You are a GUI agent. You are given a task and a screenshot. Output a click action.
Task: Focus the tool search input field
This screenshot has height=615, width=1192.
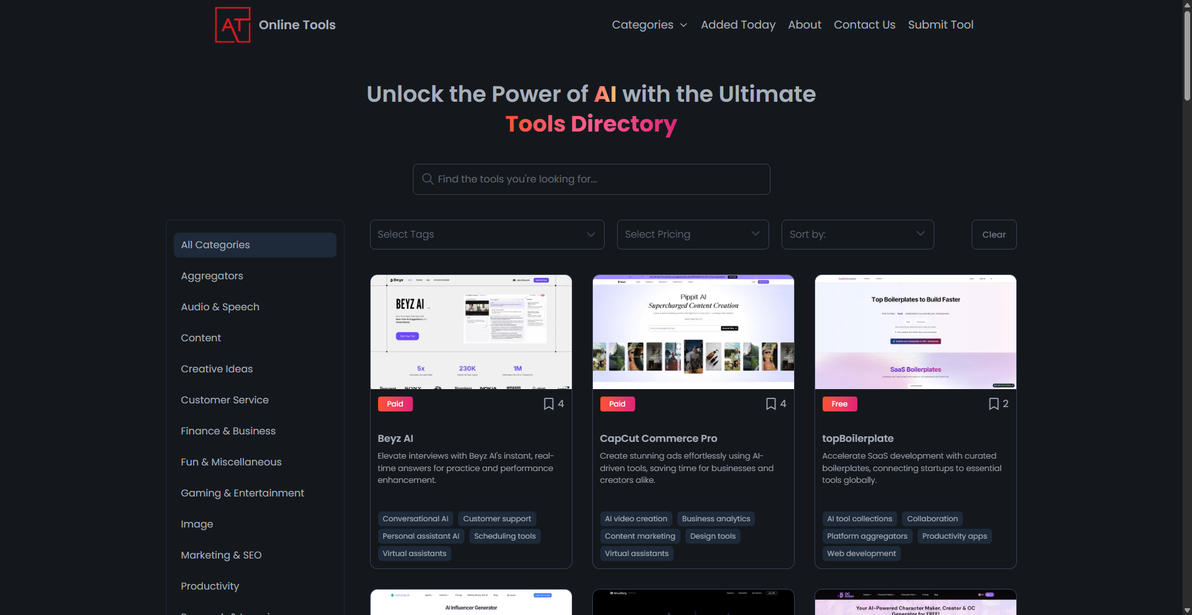pos(592,179)
